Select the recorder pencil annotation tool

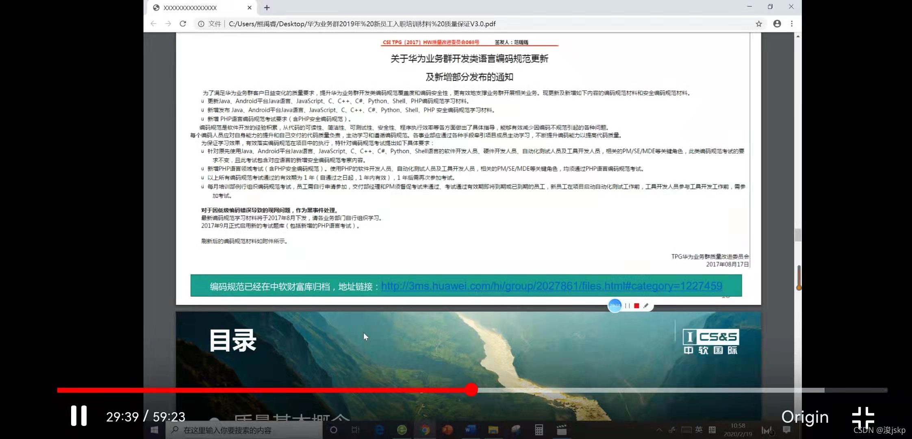[x=646, y=306]
